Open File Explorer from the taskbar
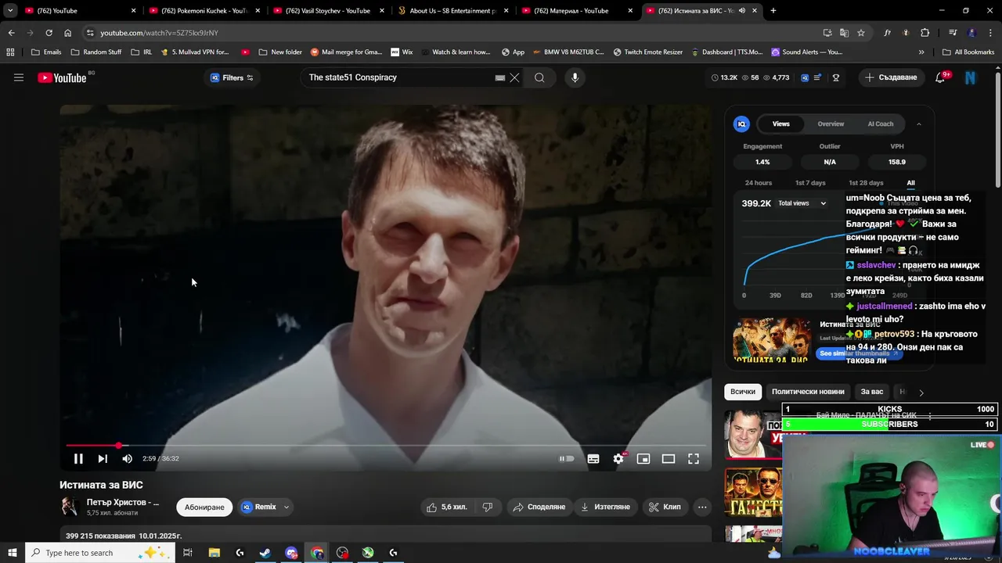1002x563 pixels. click(x=214, y=553)
